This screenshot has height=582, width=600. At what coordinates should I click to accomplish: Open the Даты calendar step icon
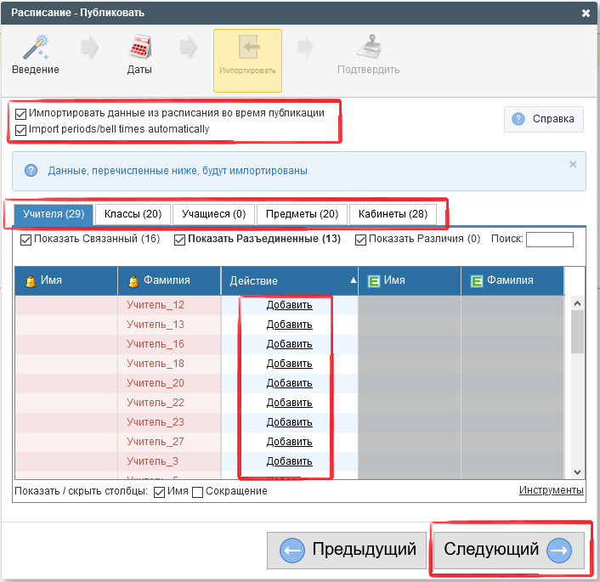pyautogui.click(x=139, y=48)
